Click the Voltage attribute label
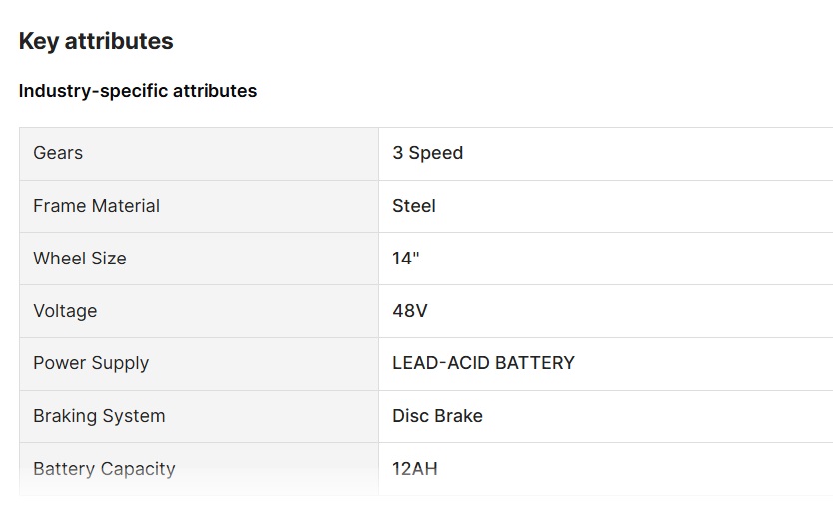 65,311
